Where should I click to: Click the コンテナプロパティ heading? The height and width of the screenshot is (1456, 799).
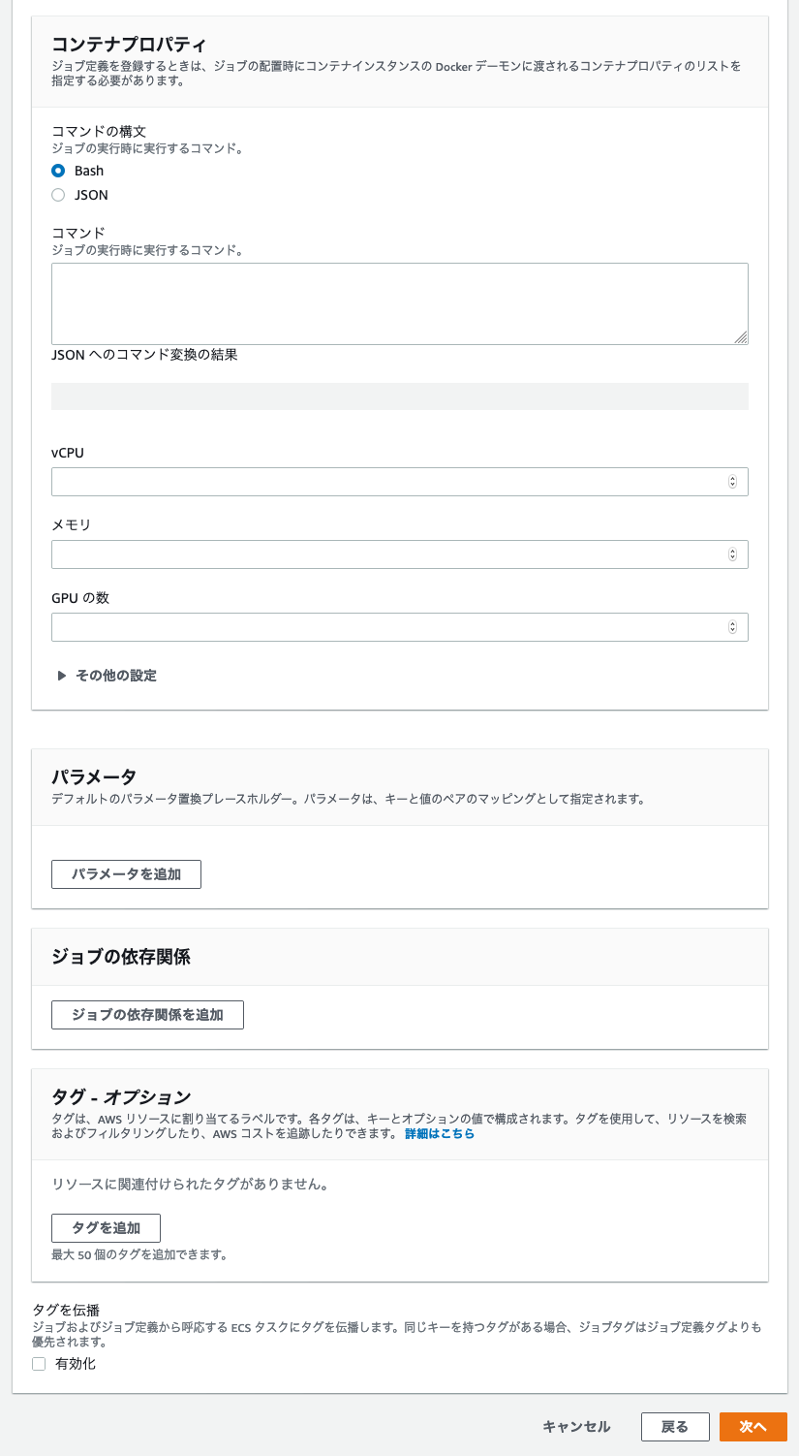pos(129,44)
